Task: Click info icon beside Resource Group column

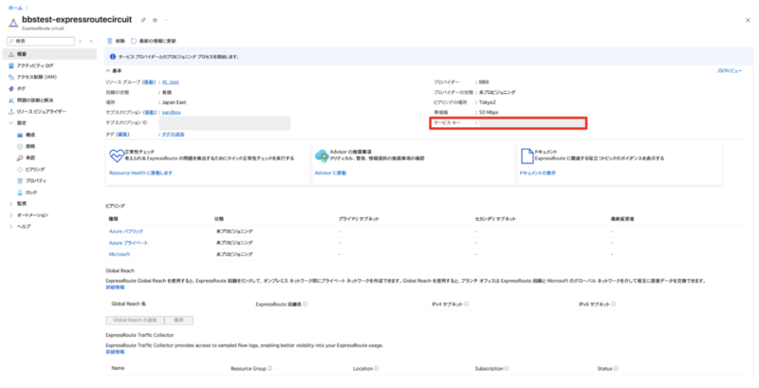Action: pyautogui.click(x=270, y=369)
